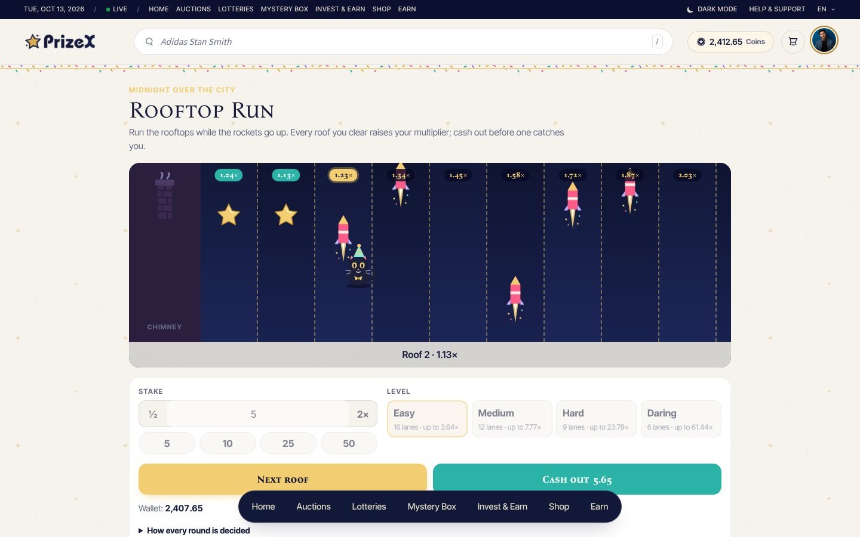Click the star under 1.13× lane

pos(286,215)
